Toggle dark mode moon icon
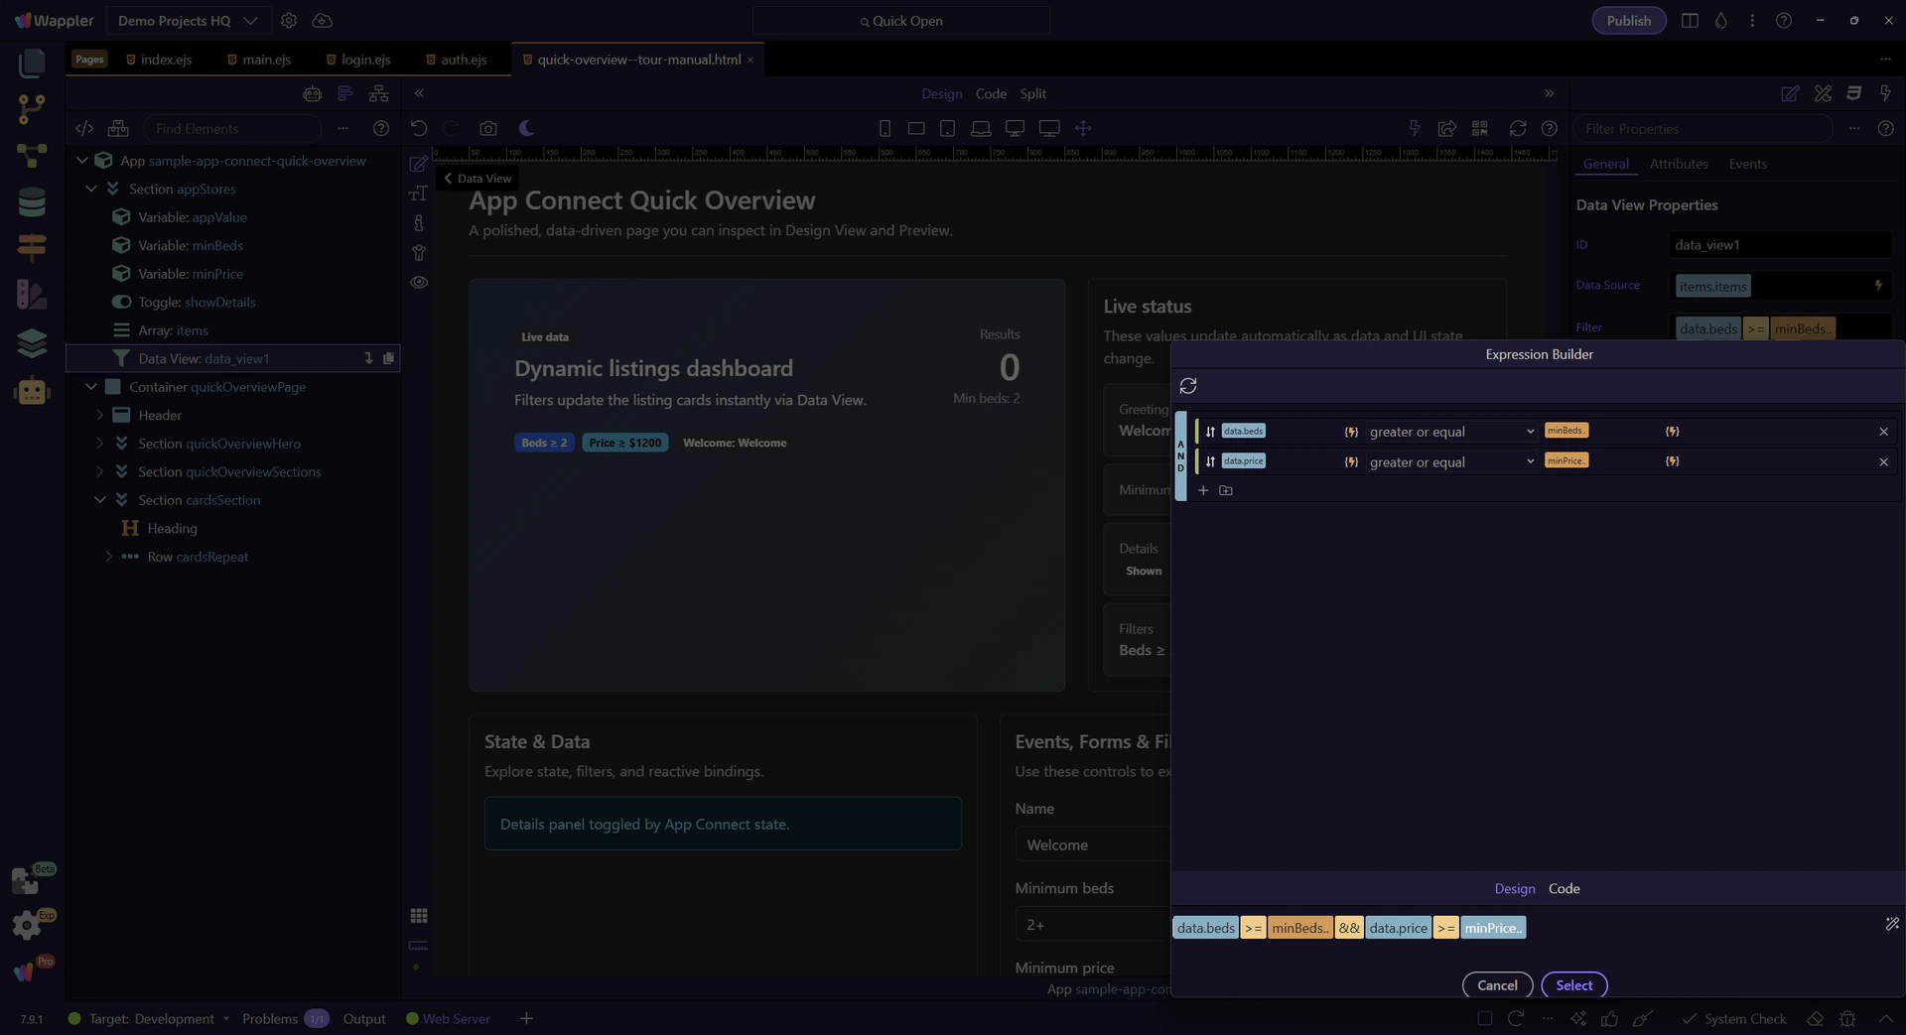1906x1035 pixels. pos(526,128)
